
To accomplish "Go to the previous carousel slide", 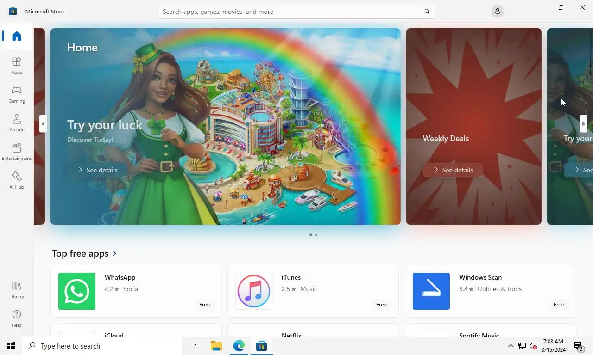I will coord(43,124).
